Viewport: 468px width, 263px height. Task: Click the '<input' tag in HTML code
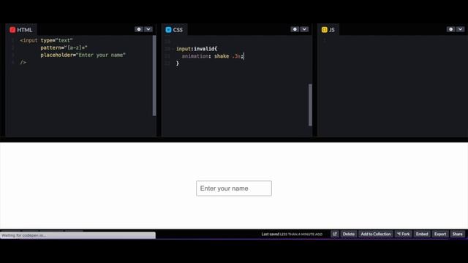[29, 40]
